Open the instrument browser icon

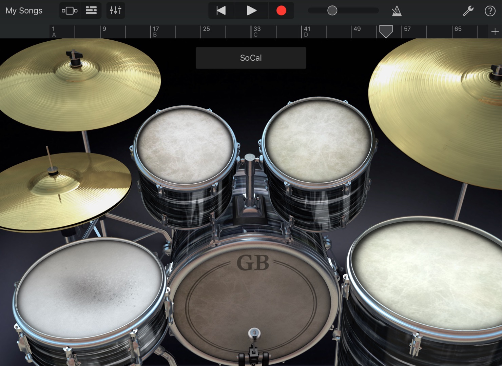70,11
